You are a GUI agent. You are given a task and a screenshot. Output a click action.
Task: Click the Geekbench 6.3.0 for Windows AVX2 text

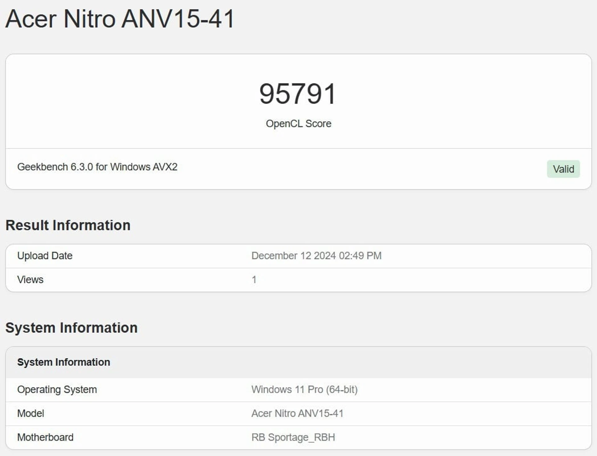97,167
